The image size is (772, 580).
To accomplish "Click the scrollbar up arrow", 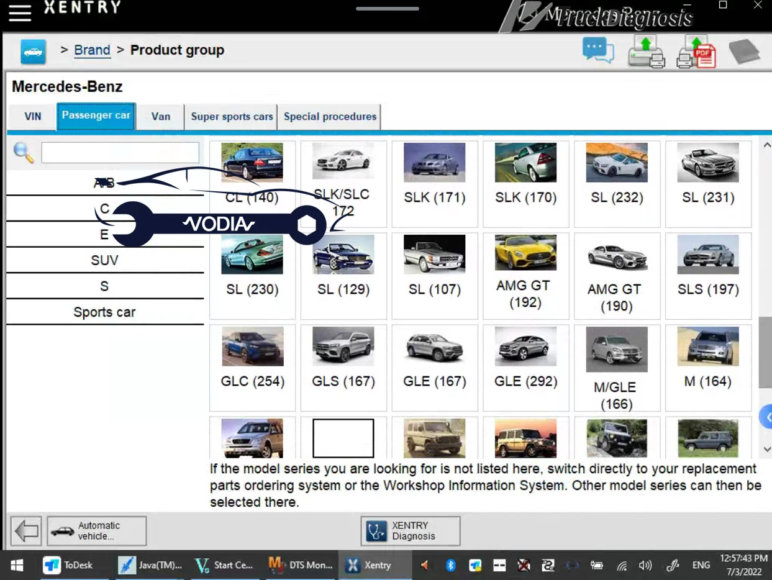I will coord(766,146).
